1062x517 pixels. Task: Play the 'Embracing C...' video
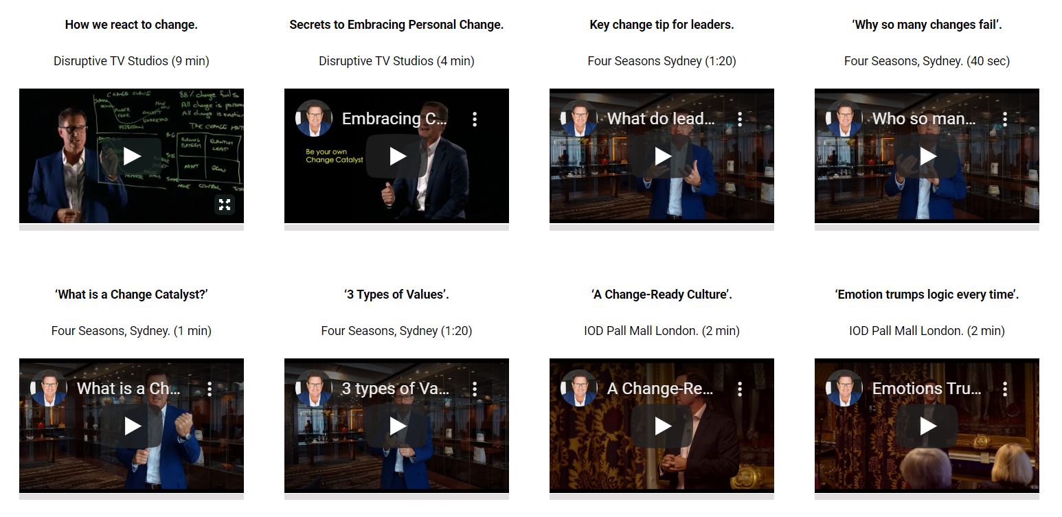[398, 156]
